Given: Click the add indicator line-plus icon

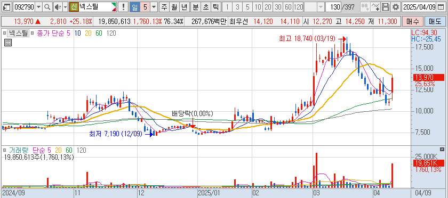Looking at the screenshot, I should click(x=376, y=7).
